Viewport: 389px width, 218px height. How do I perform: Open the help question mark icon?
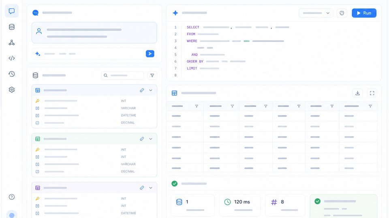[x=12, y=197]
